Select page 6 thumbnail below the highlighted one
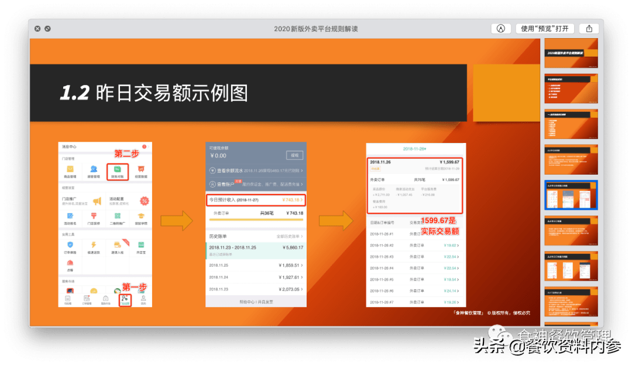 point(571,230)
